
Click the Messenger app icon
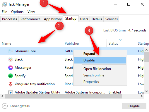(x=11, y=68)
